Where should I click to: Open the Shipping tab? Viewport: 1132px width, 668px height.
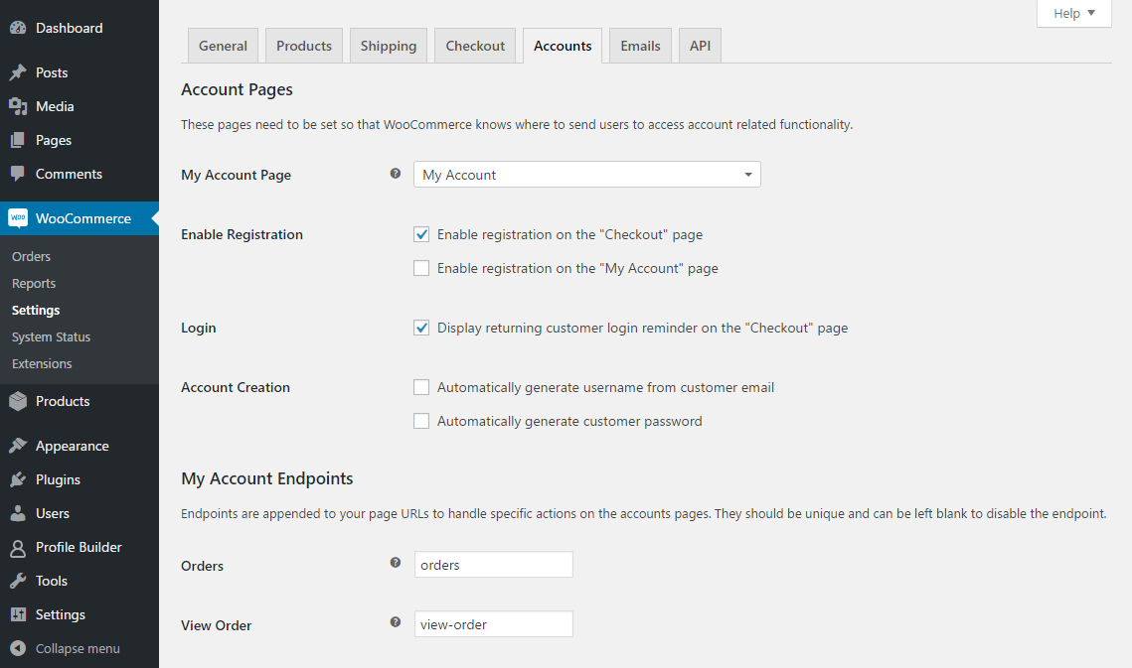[x=389, y=46]
